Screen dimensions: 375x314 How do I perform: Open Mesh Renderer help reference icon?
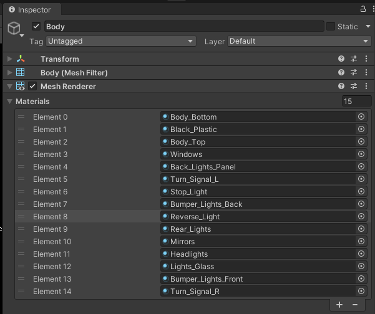341,87
